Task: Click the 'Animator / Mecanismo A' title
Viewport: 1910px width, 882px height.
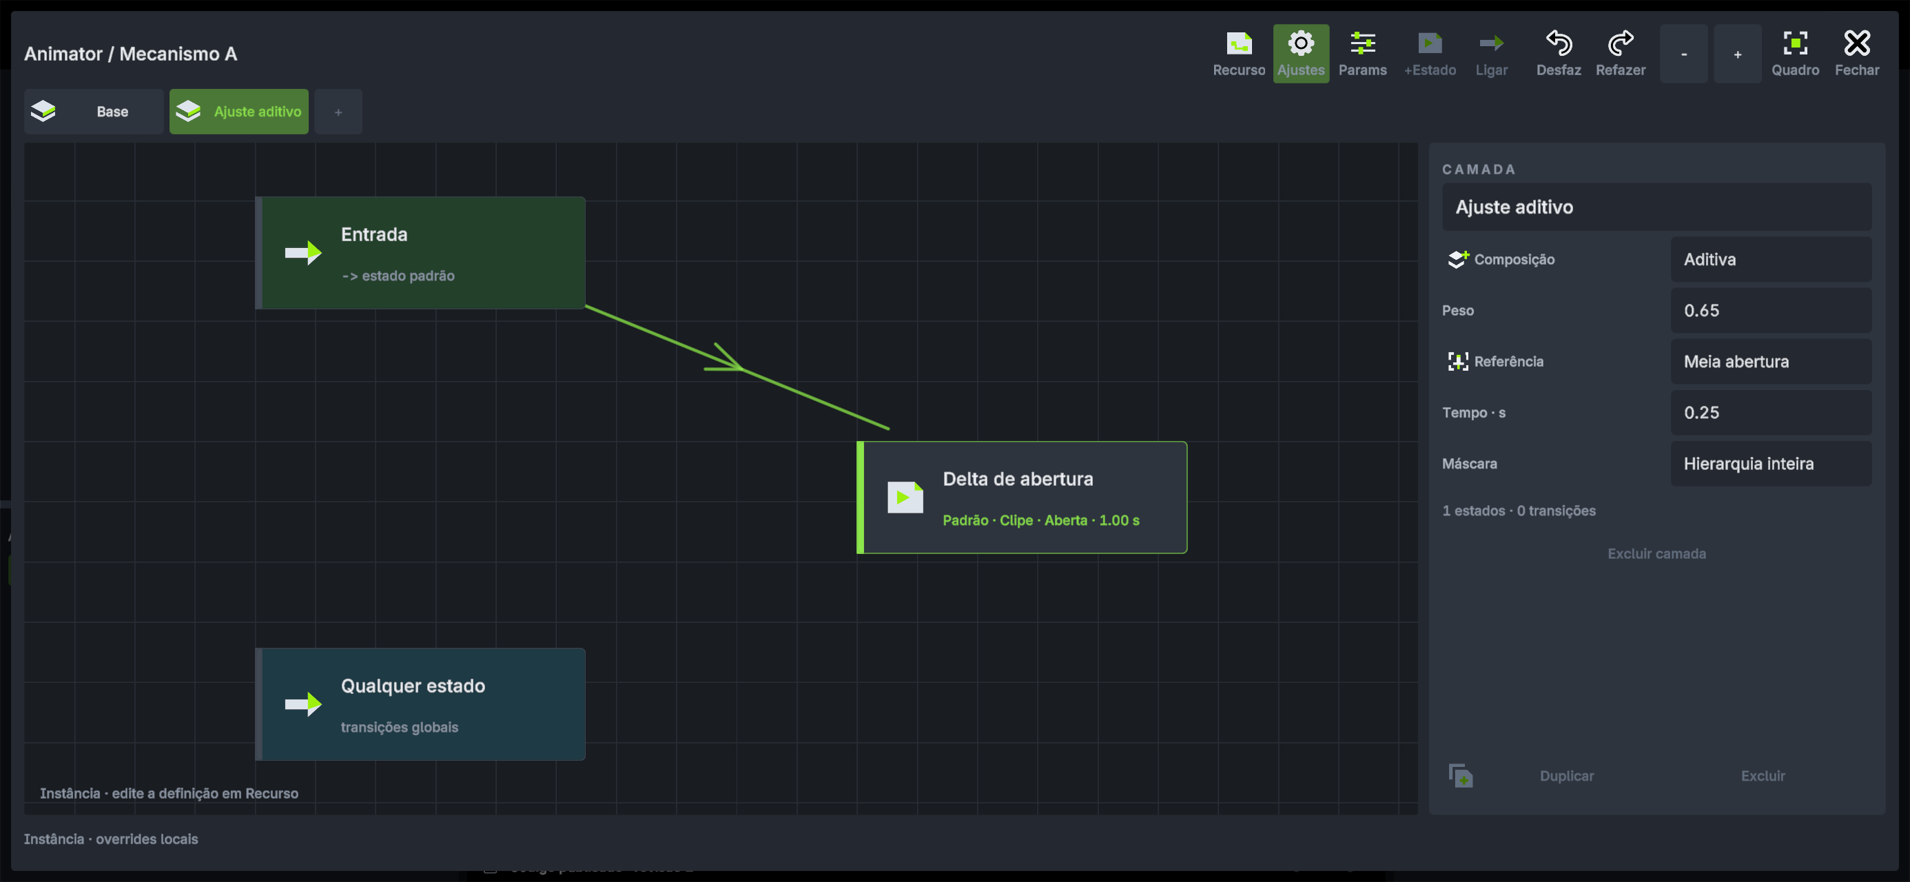Action: point(130,54)
